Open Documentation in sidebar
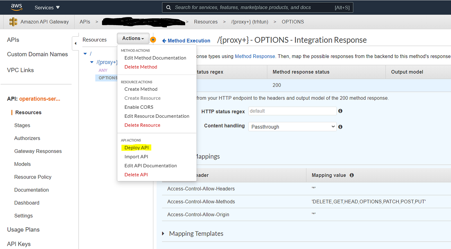451x249 pixels. point(32,190)
